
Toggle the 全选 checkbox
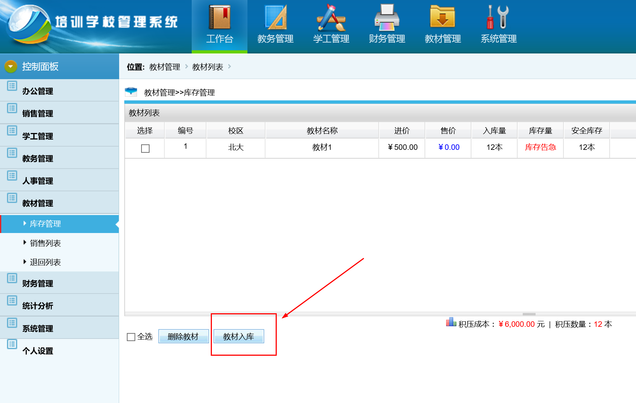(131, 337)
